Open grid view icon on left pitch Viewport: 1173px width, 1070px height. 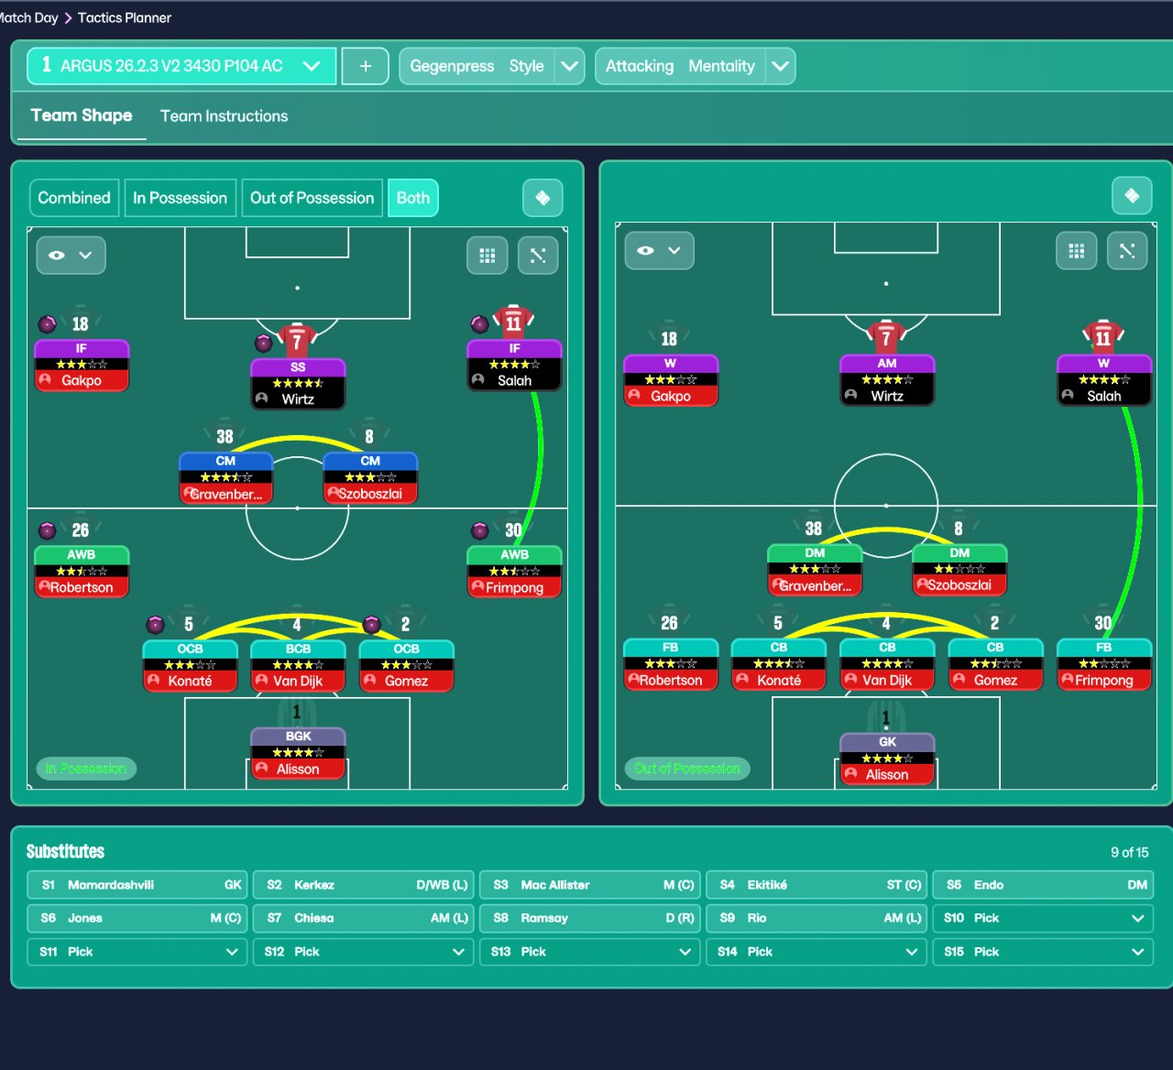[488, 256]
